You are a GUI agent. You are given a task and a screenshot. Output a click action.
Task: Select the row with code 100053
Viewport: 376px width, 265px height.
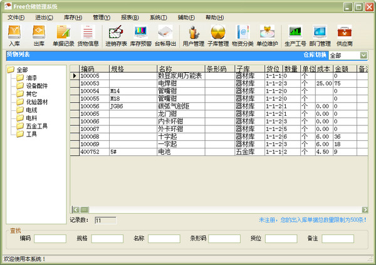(x=219, y=83)
